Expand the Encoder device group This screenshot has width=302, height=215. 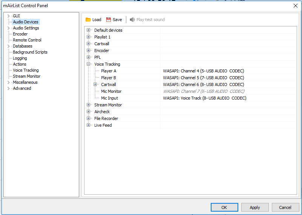point(88,51)
